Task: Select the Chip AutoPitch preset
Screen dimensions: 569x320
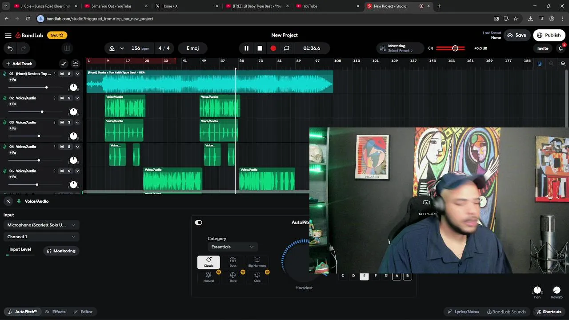Action: [257, 277]
